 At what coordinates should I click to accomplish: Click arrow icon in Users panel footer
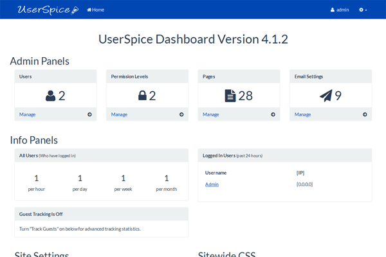[89, 114]
